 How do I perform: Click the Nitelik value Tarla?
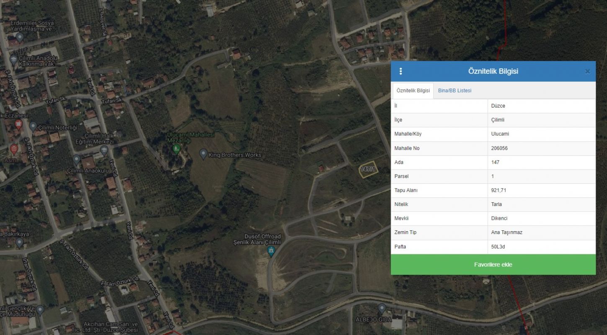point(496,204)
